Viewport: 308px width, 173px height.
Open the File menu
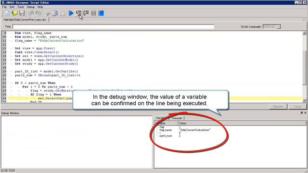(4, 7)
